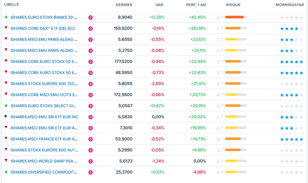The image size is (308, 183).
Task: Open the MSCI EMU PARIS-ALGND link priced 5,2750
Action: (44, 50)
